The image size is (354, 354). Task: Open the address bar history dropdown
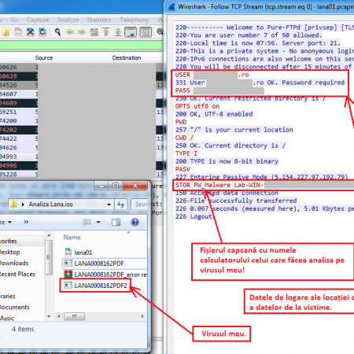(x=109, y=205)
